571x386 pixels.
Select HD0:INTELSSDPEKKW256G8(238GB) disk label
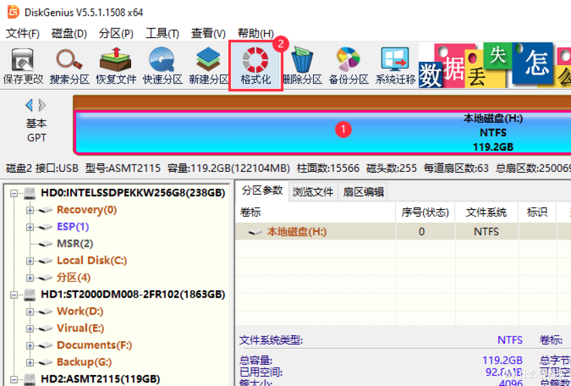pyautogui.click(x=133, y=192)
